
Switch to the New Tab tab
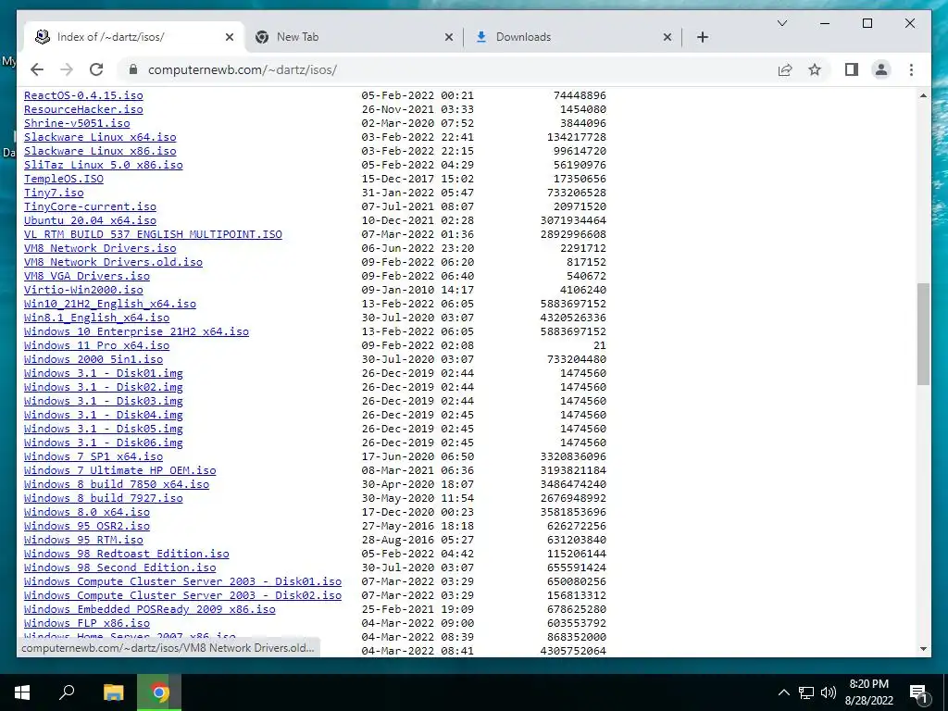(x=354, y=37)
